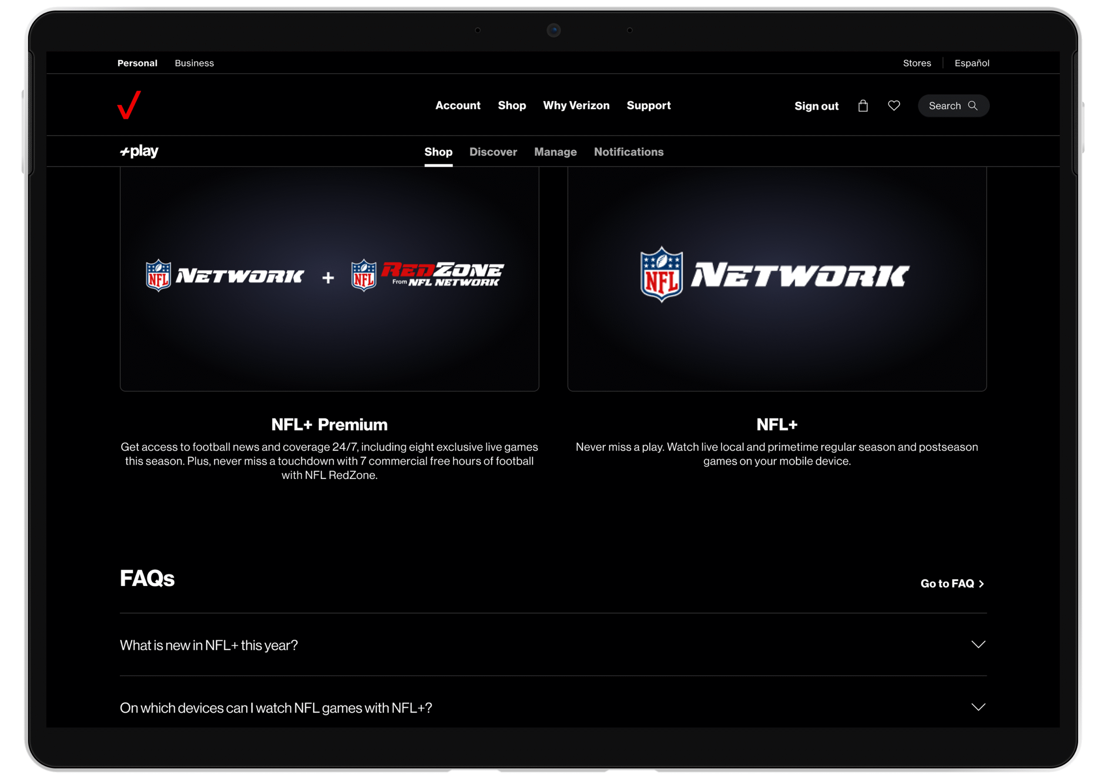Switch to the Business tab
Screen dimensions: 1114x774
click(x=194, y=63)
